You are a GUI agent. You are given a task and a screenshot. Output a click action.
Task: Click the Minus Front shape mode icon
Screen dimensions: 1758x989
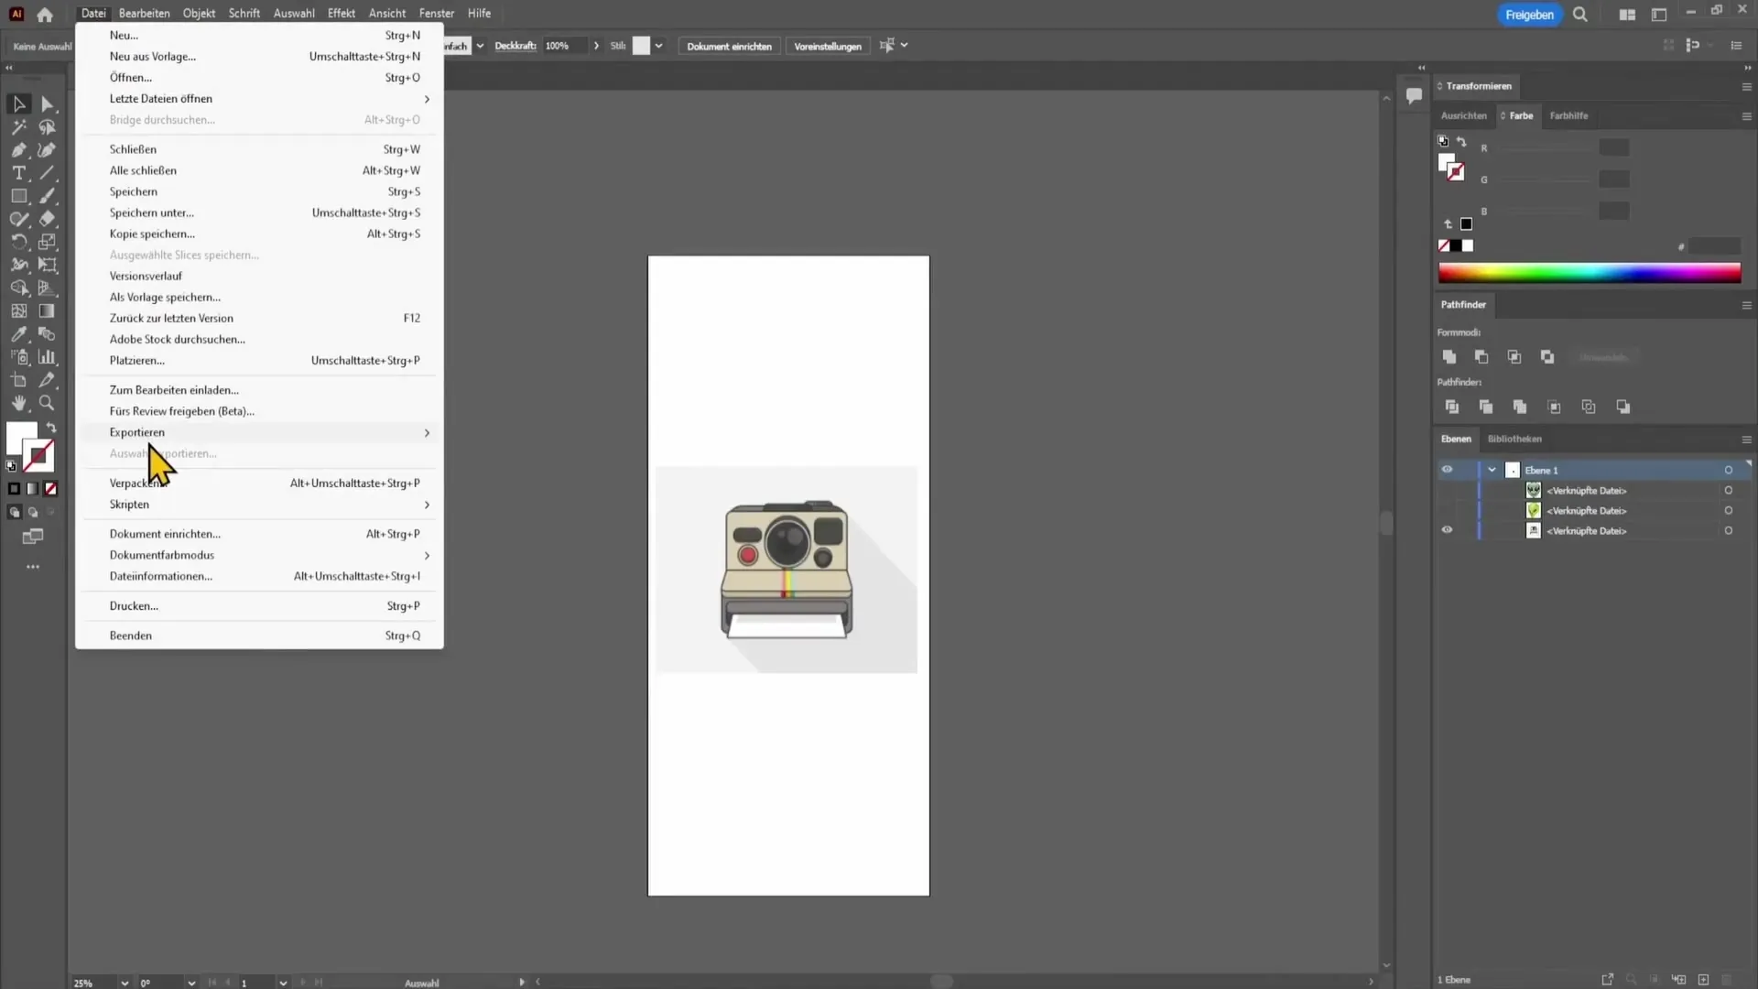[x=1481, y=357]
